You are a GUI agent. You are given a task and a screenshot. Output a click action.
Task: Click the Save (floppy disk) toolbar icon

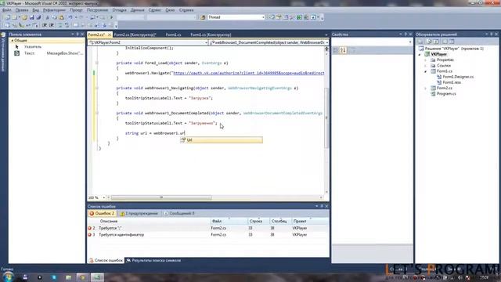pos(31,17)
